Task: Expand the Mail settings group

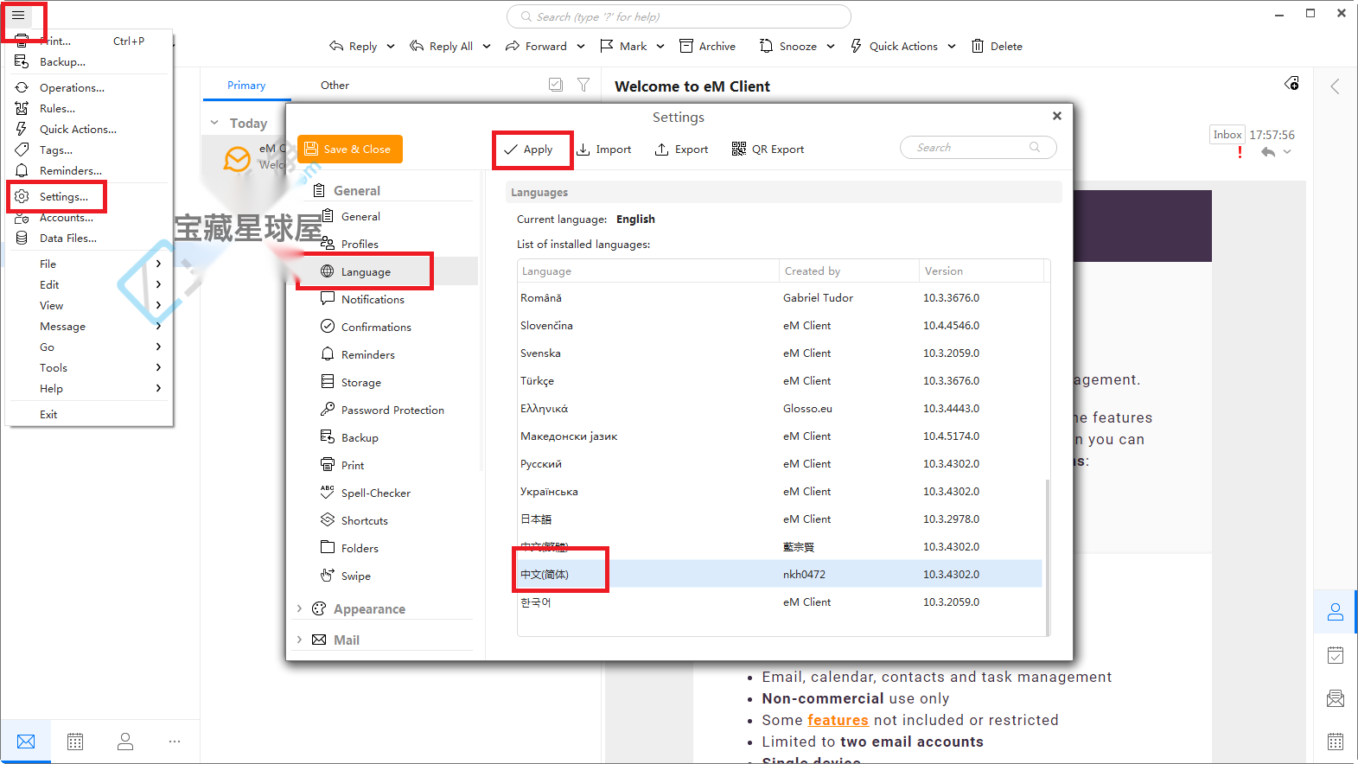Action: (x=299, y=640)
